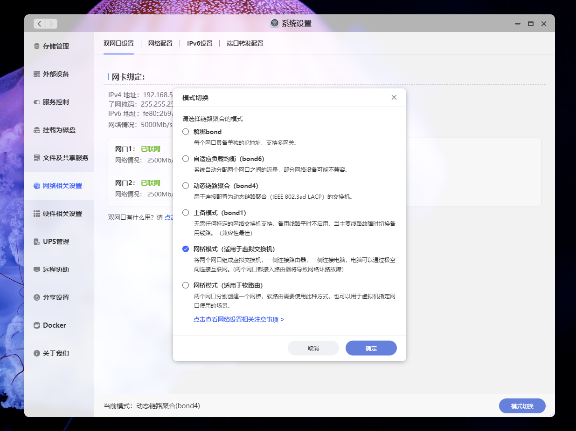This screenshot has height=431, width=576.
Task: Click the 挂载为磁盘 sidebar icon
Action: point(53,129)
